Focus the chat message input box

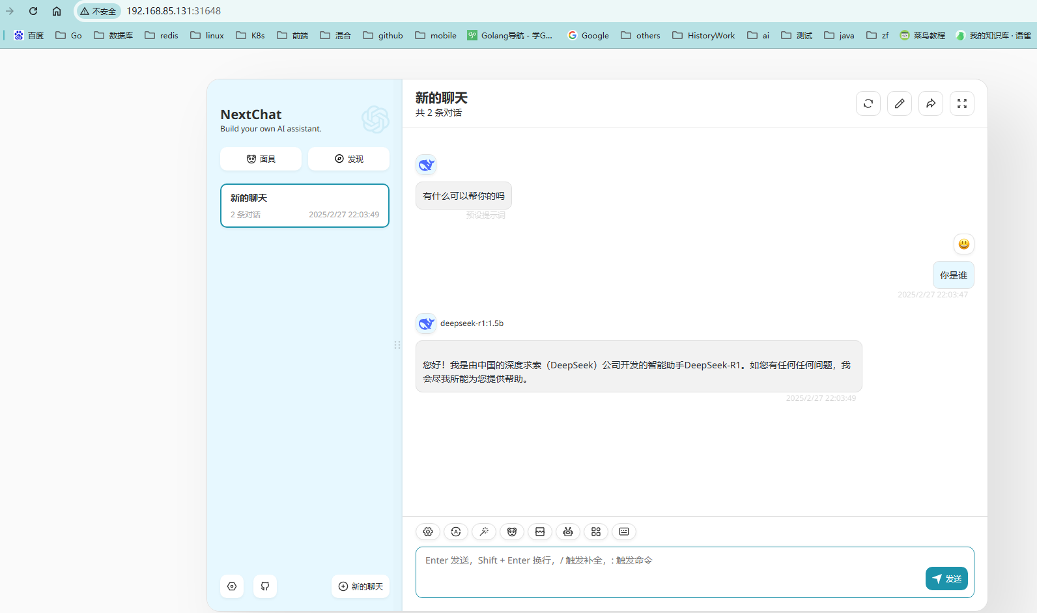pyautogui.click(x=695, y=572)
